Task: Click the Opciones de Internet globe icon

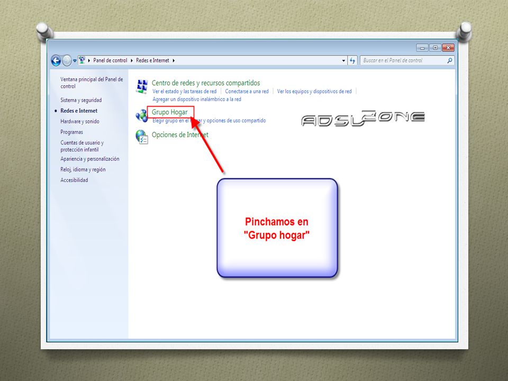Action: [x=142, y=137]
